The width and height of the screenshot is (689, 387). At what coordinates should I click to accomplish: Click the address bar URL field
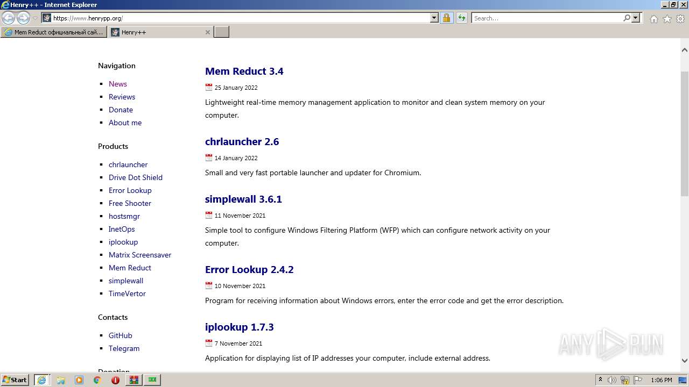pyautogui.click(x=240, y=18)
